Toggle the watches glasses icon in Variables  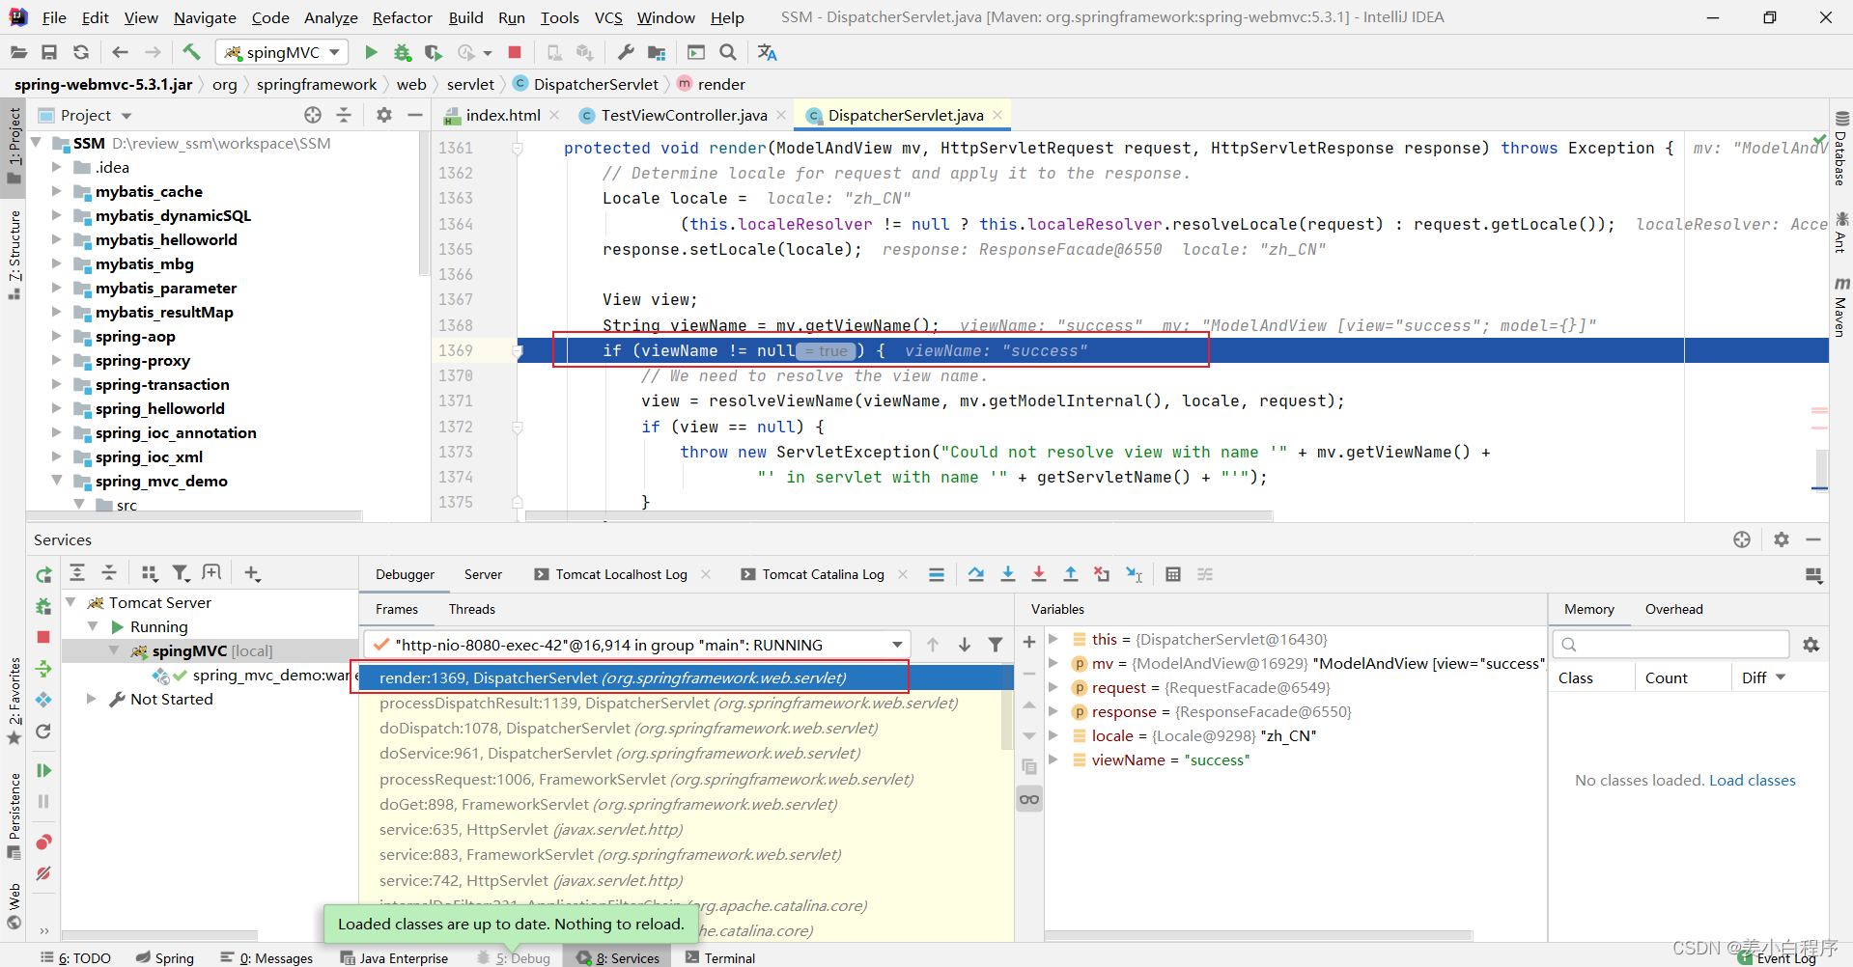[x=1029, y=799]
